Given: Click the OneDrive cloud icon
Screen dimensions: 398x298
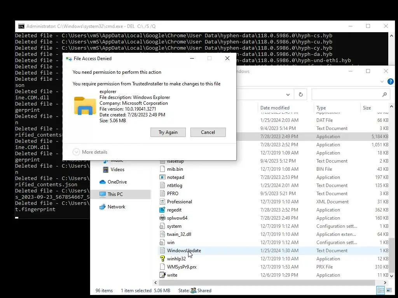Looking at the screenshot, I should tap(102, 182).
